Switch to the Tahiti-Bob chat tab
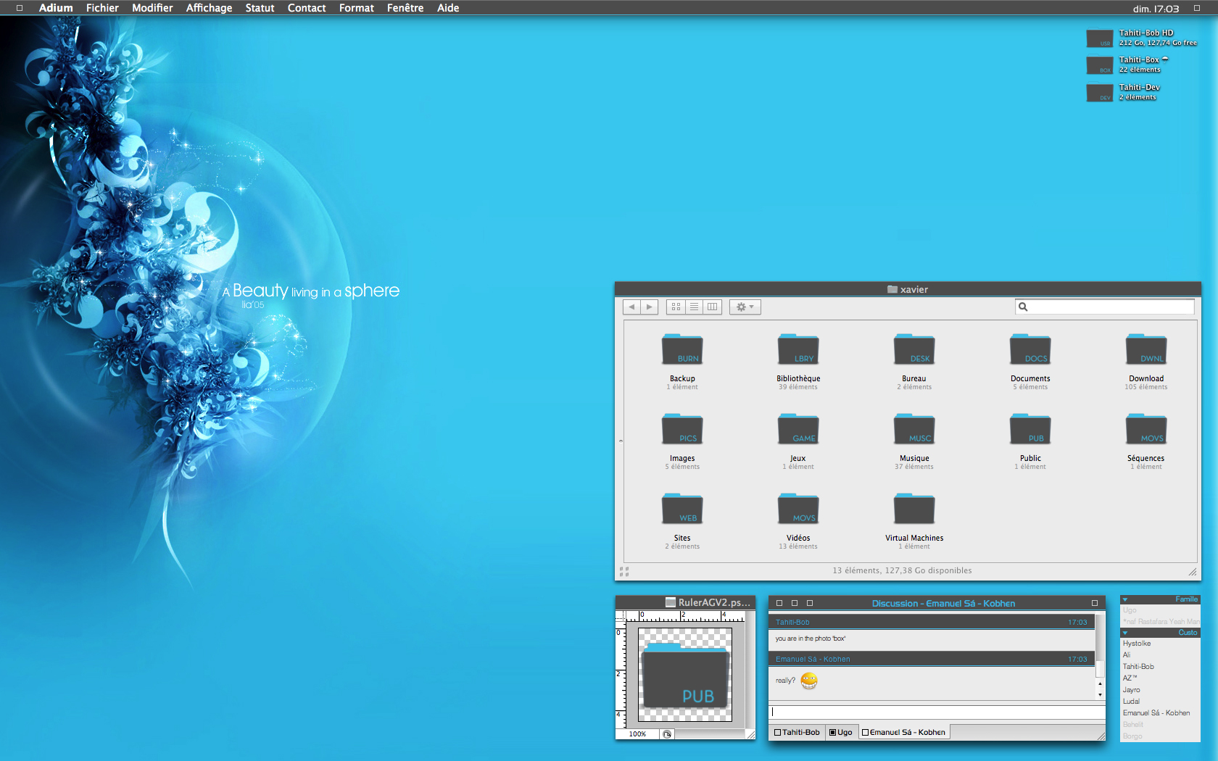The image size is (1218, 761). click(797, 732)
